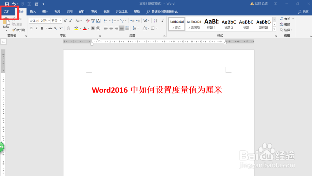Click the enclosed character 字 icon

tap(98, 28)
